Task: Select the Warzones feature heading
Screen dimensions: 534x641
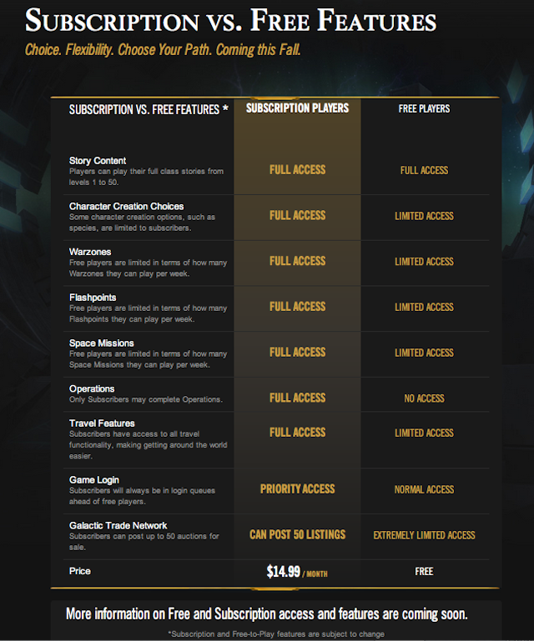Action: click(90, 252)
